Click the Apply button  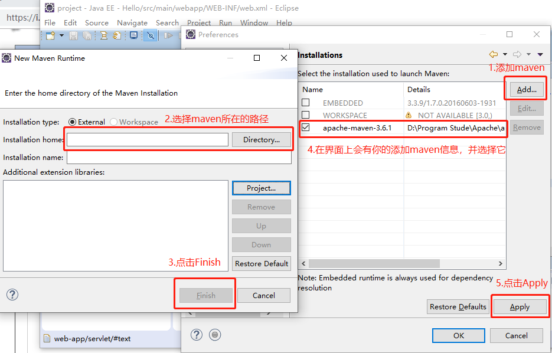(520, 306)
